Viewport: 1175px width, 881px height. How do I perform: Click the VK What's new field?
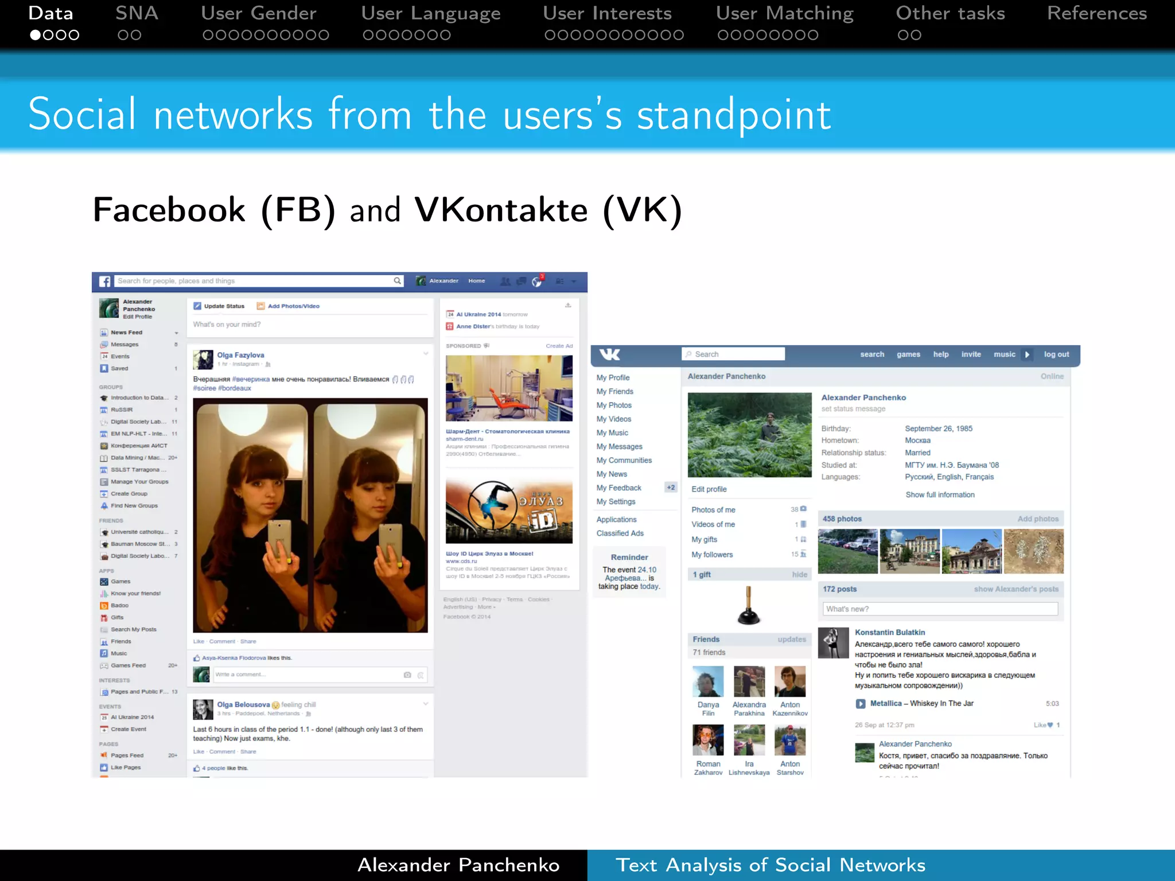tap(940, 609)
